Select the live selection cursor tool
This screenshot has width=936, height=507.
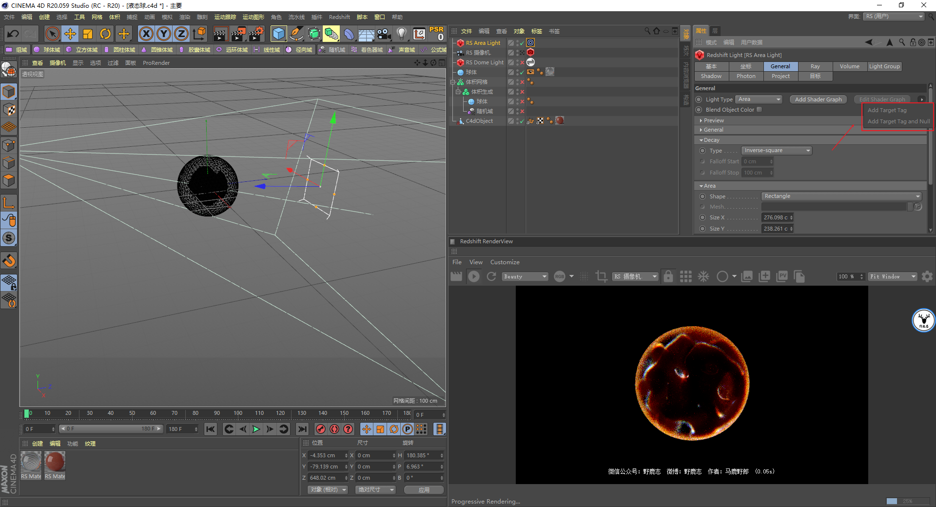(52, 34)
